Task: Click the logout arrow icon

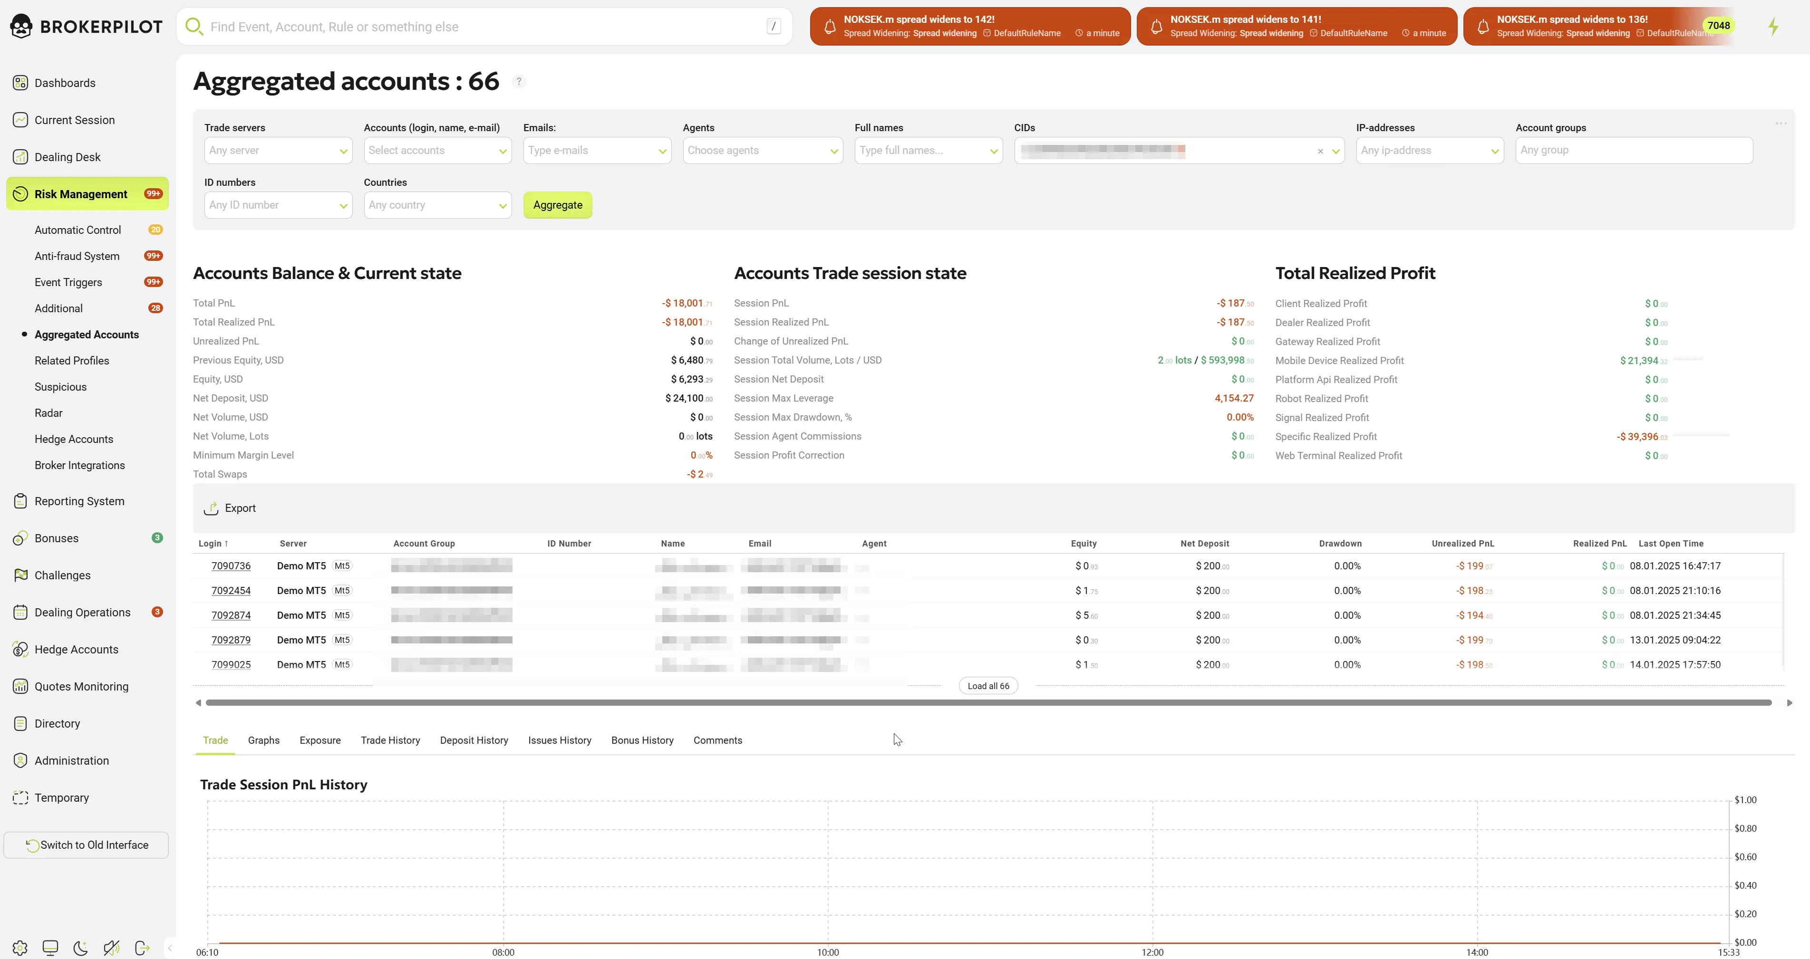Action: pyautogui.click(x=142, y=948)
